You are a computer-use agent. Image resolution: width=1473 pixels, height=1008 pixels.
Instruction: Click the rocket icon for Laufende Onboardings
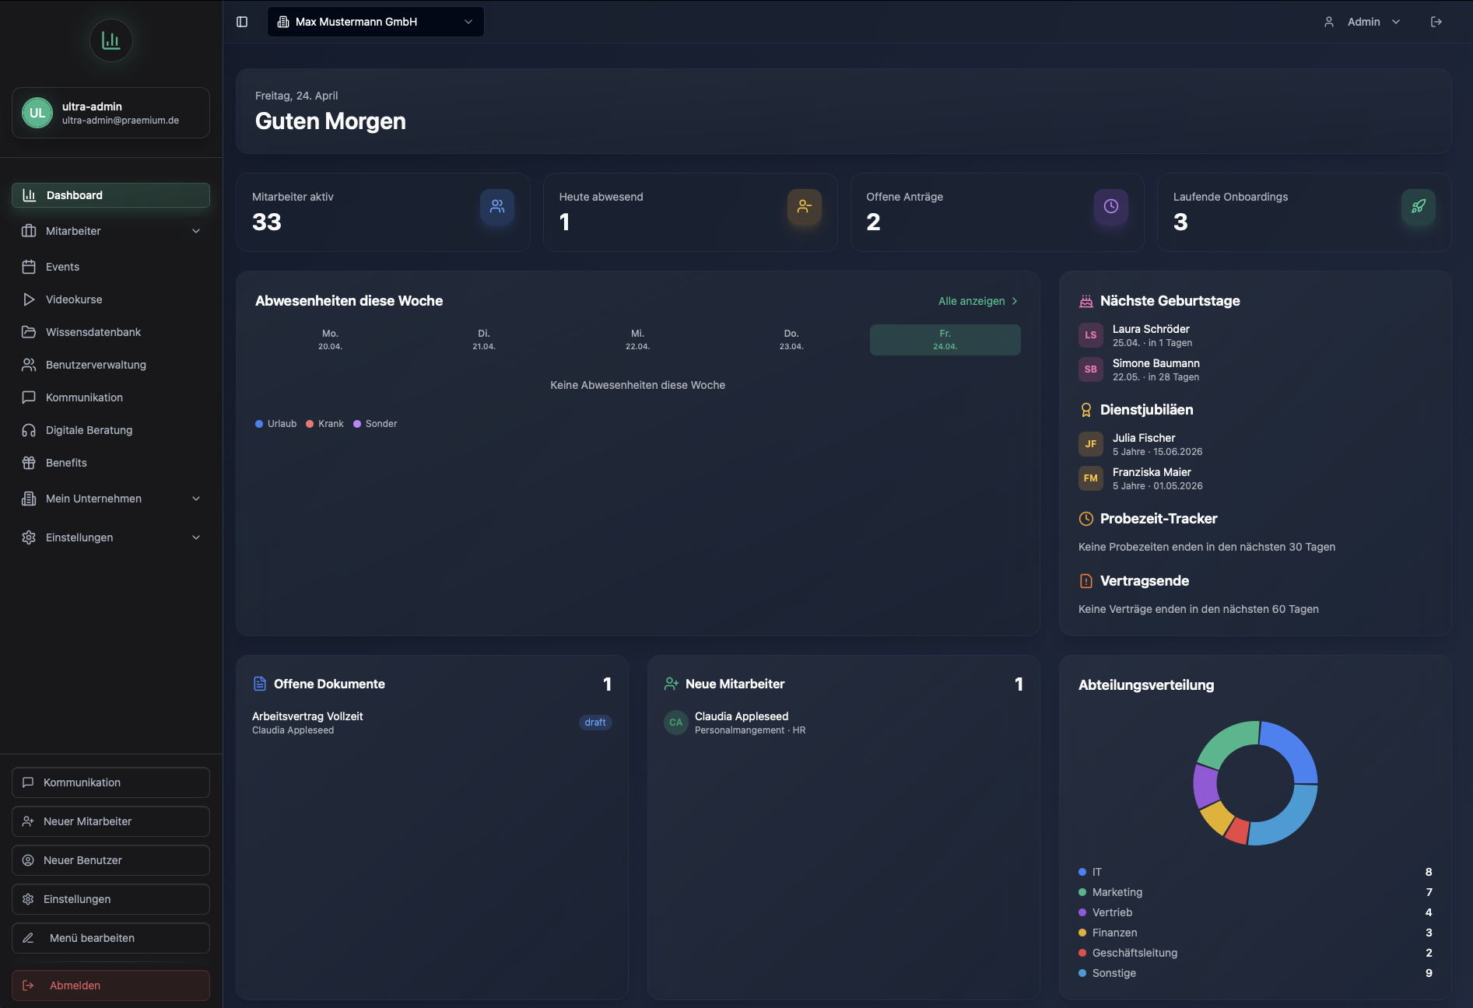pyautogui.click(x=1419, y=206)
